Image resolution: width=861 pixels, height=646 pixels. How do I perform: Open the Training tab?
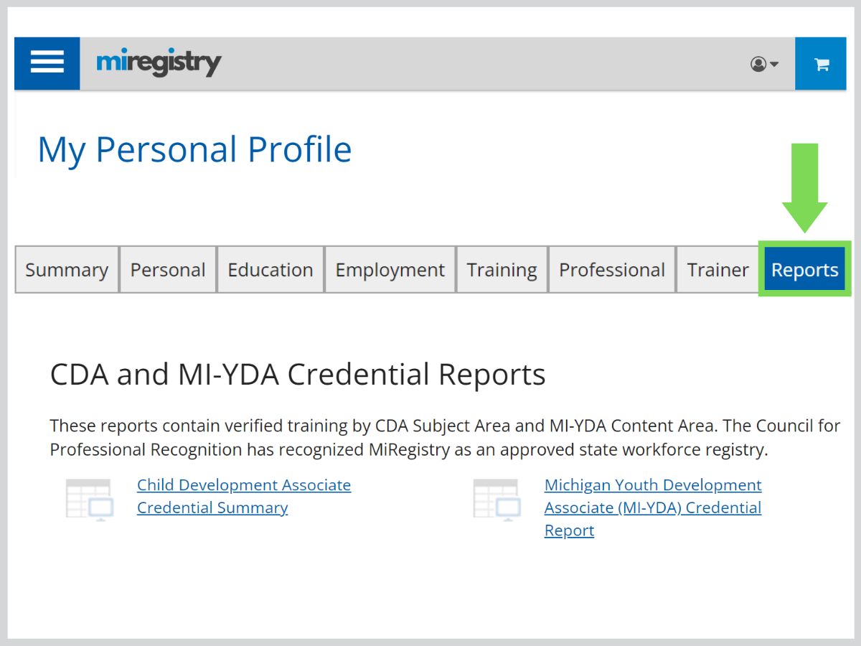pos(502,269)
